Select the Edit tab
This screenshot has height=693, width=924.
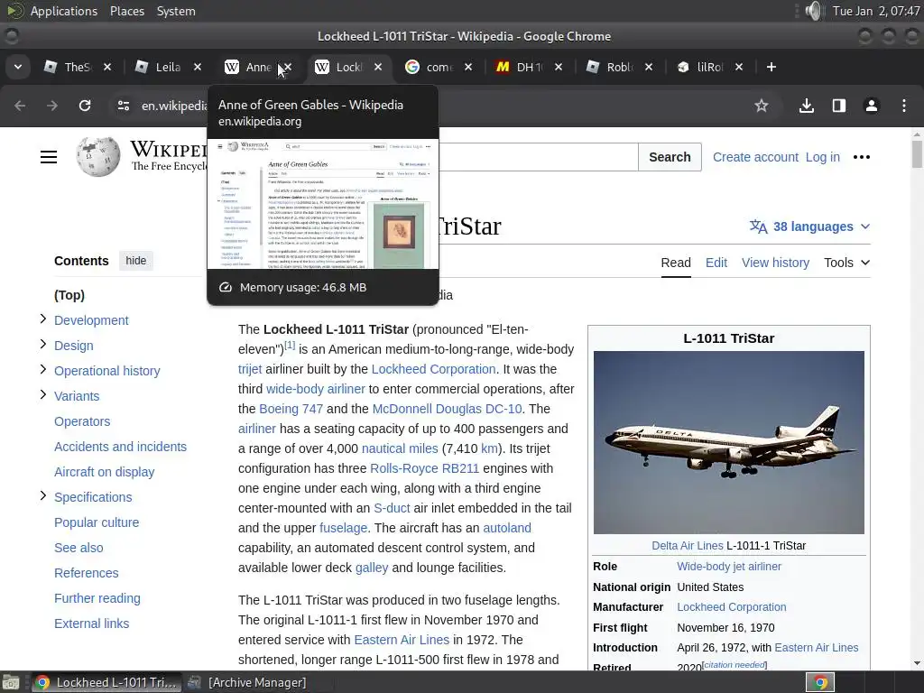click(716, 263)
